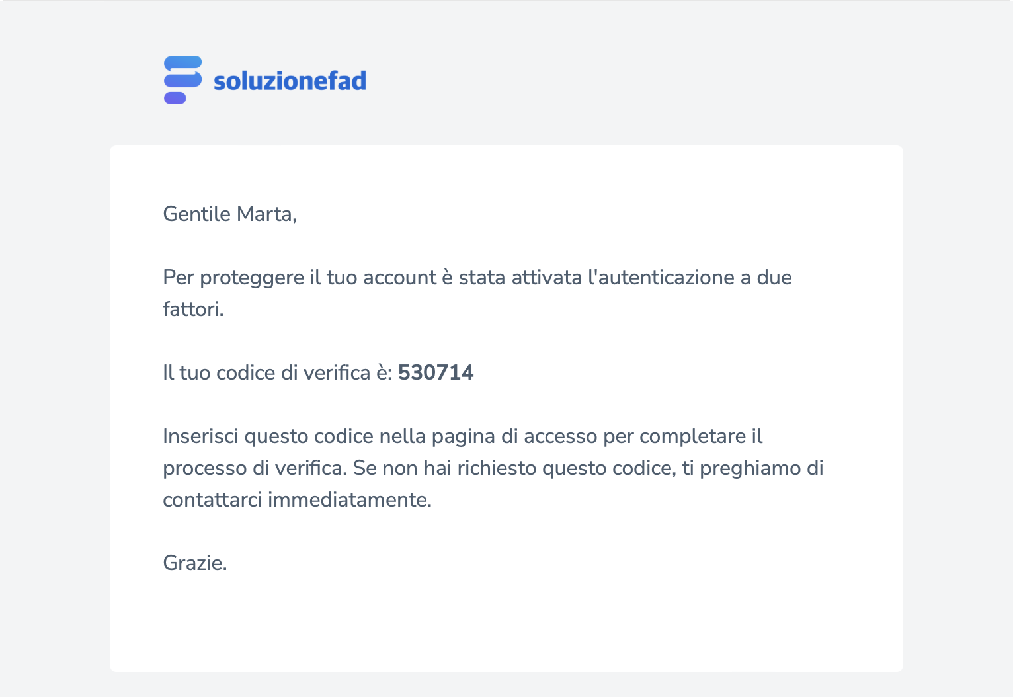Click the greeting "Gentile Marta,"
Image resolution: width=1013 pixels, height=697 pixels.
(229, 214)
